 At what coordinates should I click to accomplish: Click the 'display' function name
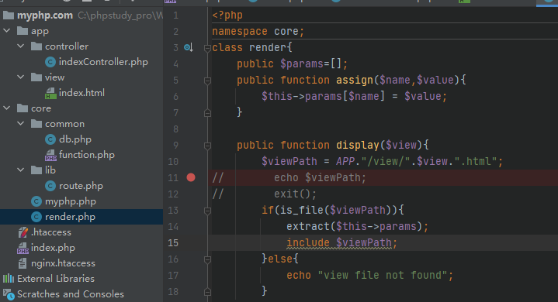click(358, 145)
